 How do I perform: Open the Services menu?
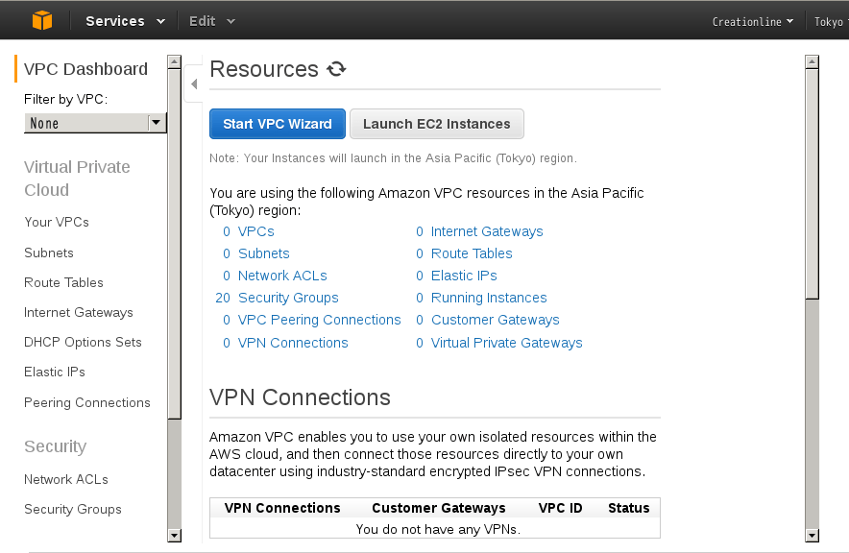click(x=125, y=21)
